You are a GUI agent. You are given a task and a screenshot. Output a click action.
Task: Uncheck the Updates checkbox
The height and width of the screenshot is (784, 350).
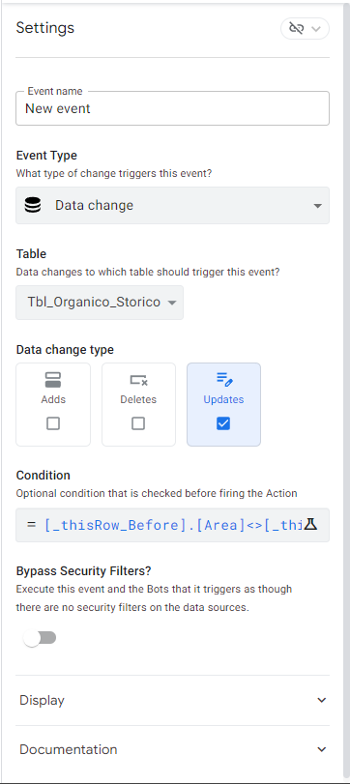click(x=223, y=423)
